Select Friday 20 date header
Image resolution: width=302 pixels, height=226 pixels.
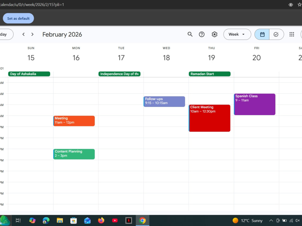[x=256, y=58]
